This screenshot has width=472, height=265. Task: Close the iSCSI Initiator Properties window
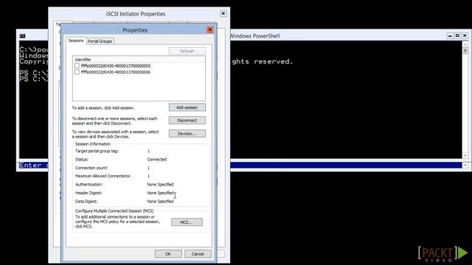pyautogui.click(x=223, y=13)
